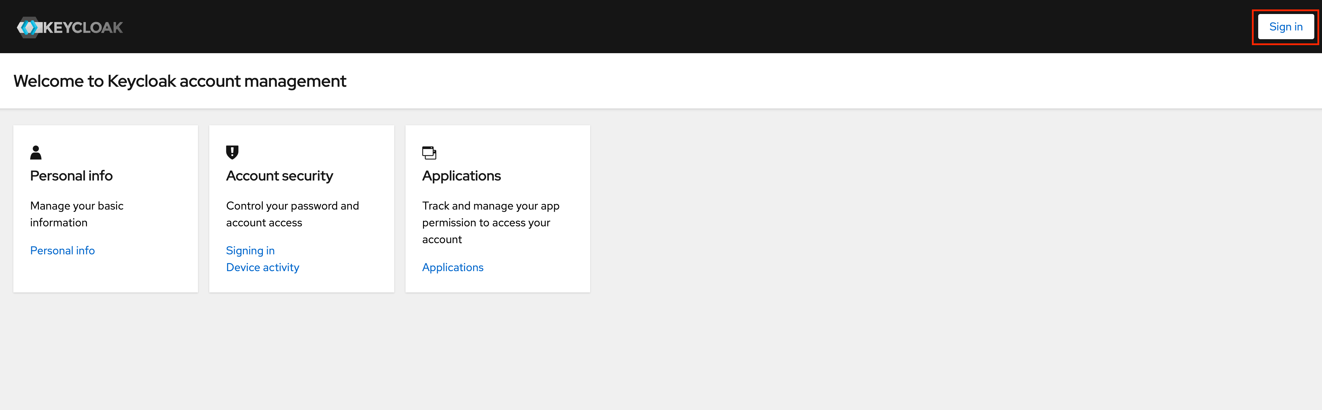Click the shield icon on Account security card
This screenshot has width=1322, height=410.
pos(232,152)
